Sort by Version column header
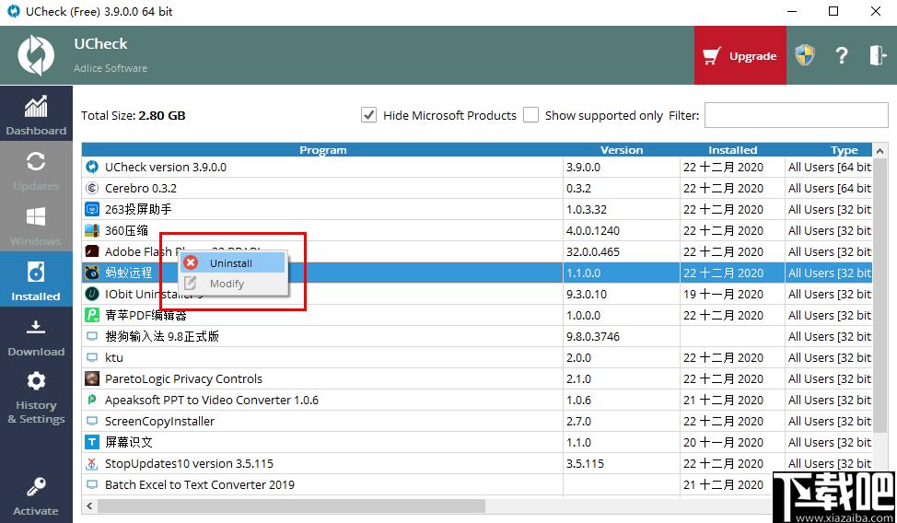897x523 pixels. click(x=622, y=150)
